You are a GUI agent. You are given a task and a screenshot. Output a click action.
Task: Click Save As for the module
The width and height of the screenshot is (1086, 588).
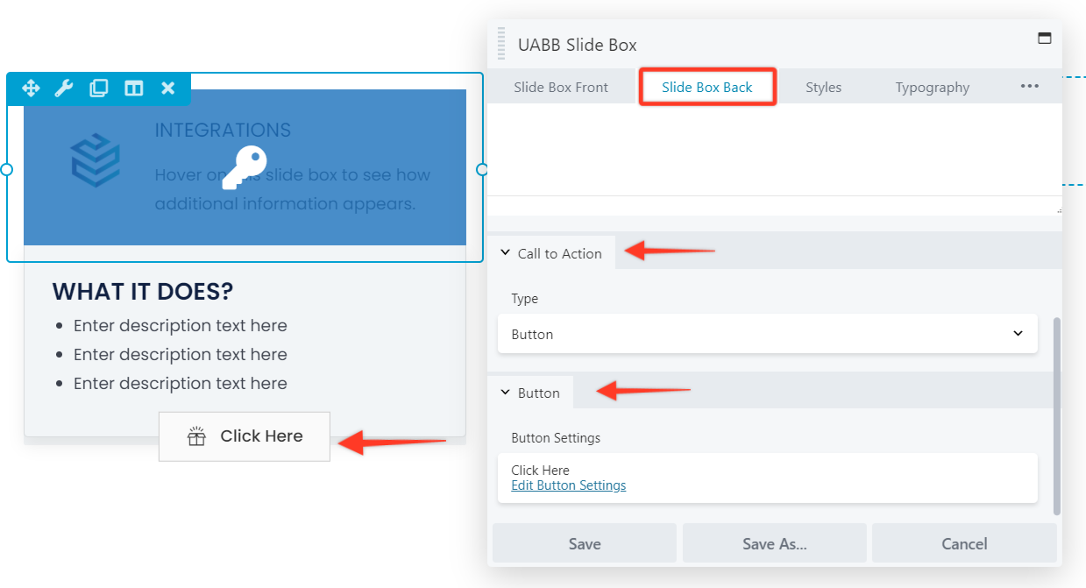coord(774,543)
